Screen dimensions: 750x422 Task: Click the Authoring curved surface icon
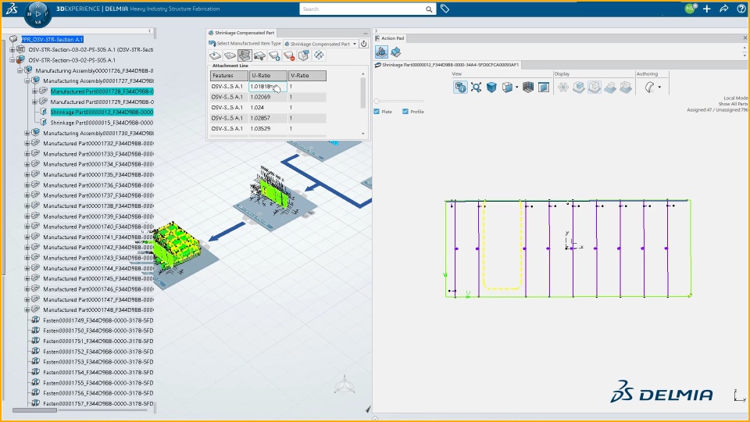[649, 87]
